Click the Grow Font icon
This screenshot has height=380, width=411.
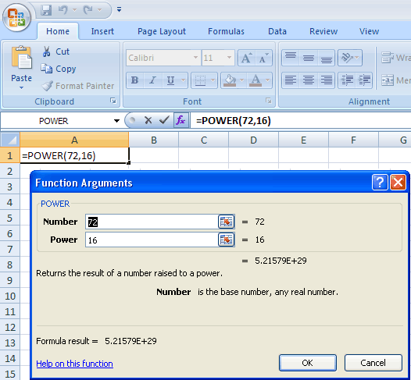[246, 58]
